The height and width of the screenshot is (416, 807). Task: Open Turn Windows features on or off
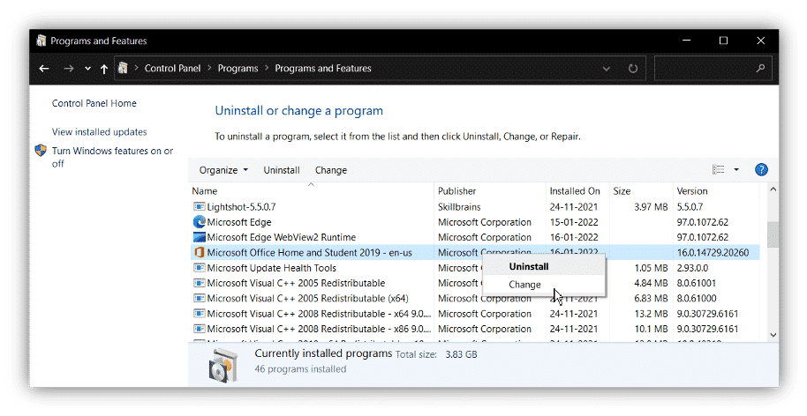coord(112,157)
